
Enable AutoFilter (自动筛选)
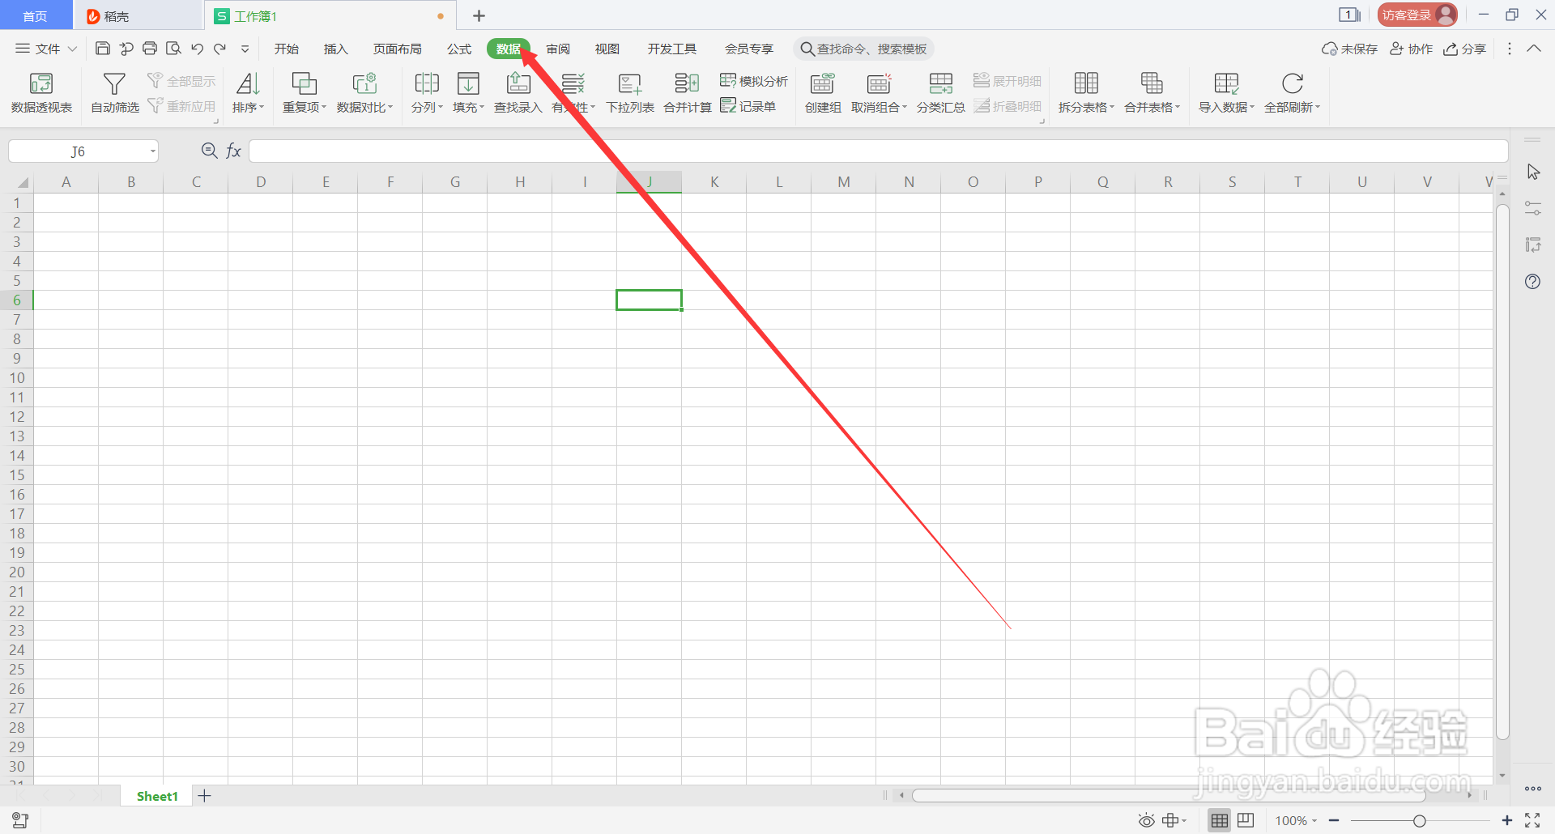coord(114,92)
